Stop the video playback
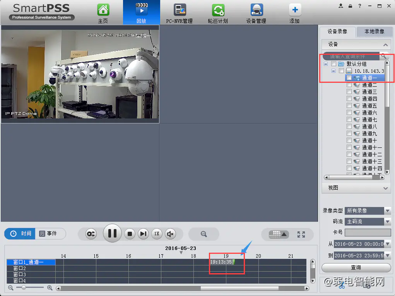Viewport: 395px width, 296px height. coord(130,234)
